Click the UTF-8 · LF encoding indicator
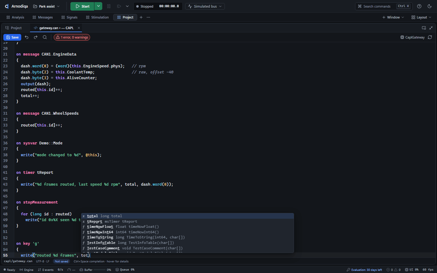This screenshot has height=273, width=437. pyautogui.click(x=43, y=261)
